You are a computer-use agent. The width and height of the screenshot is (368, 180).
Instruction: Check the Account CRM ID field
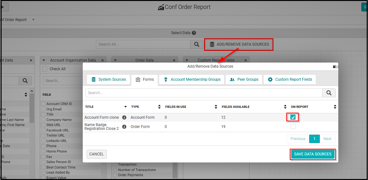click(43, 104)
